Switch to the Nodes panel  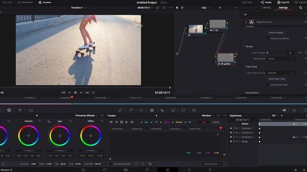[x=266, y=2]
